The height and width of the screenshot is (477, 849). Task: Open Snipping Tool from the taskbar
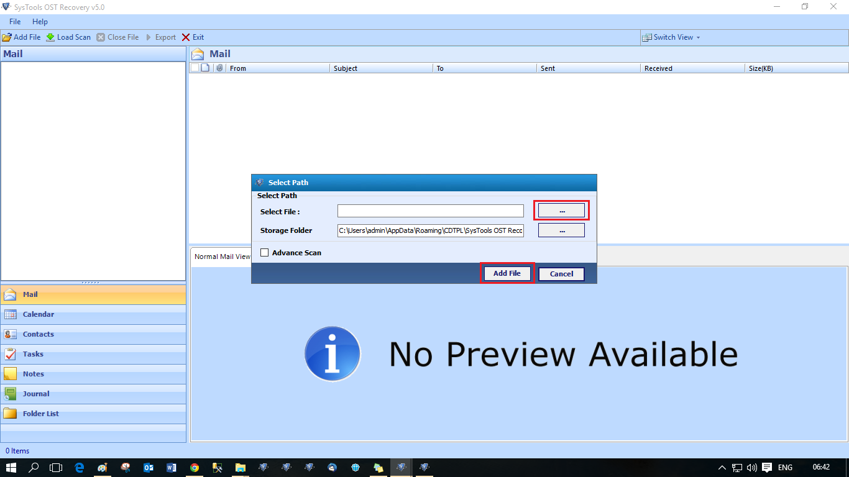tap(126, 467)
